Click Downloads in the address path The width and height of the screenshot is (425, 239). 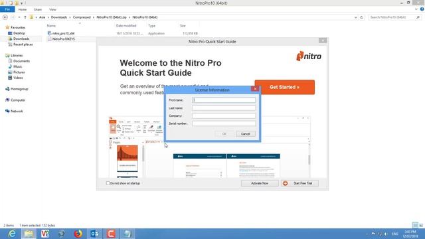[x=59, y=17]
